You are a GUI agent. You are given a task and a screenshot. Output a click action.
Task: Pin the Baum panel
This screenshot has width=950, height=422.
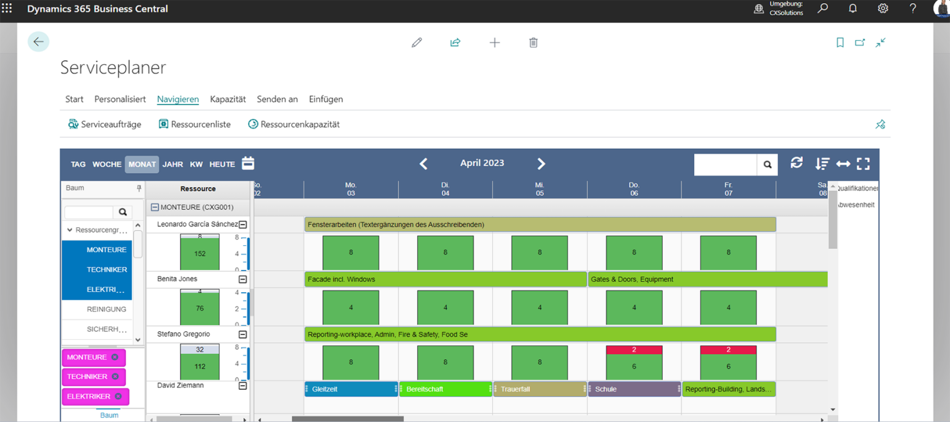click(x=139, y=188)
